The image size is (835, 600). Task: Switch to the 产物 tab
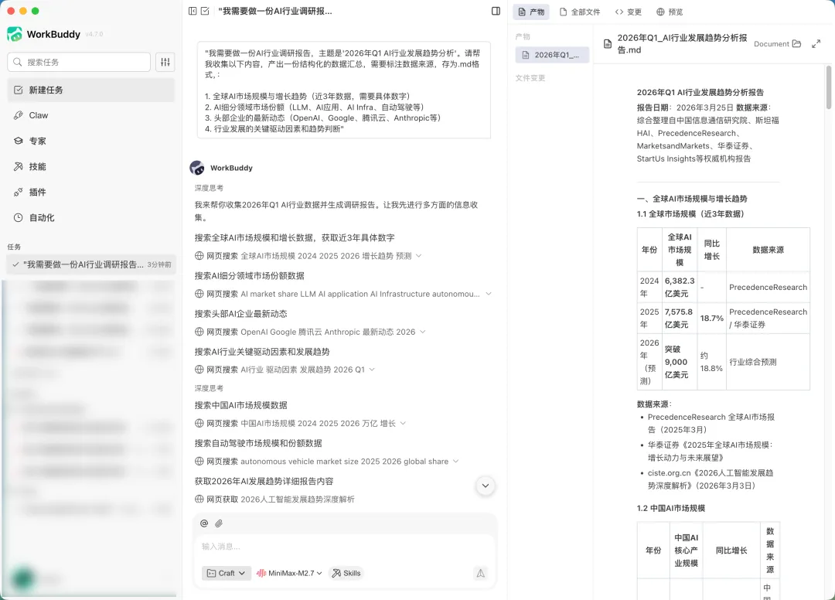(531, 12)
